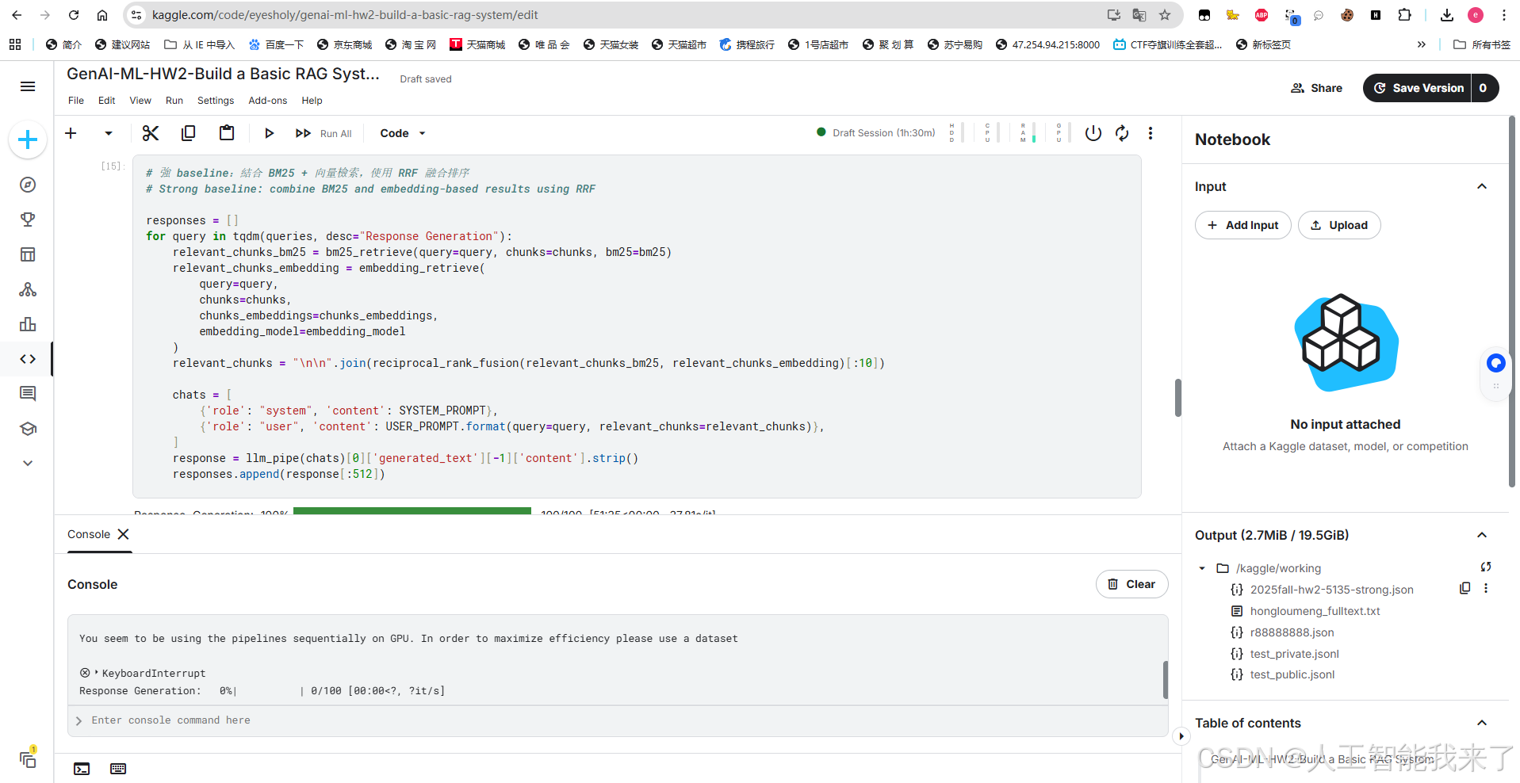Switch to the Settings menu
Screen dimensions: 1520x783
[215, 100]
